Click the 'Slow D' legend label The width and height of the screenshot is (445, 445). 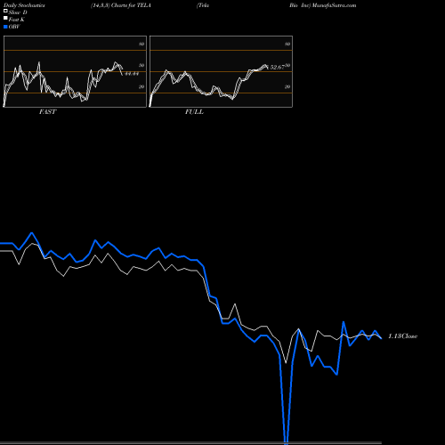pyautogui.click(x=18, y=12)
